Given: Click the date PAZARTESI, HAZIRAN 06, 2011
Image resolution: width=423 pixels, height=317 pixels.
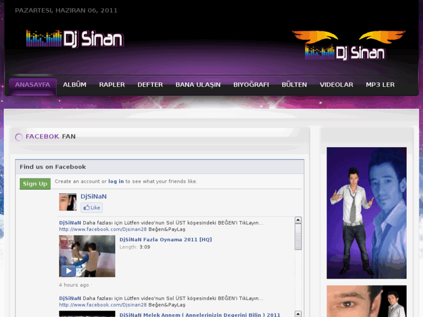Looking at the screenshot, I should [x=66, y=10].
